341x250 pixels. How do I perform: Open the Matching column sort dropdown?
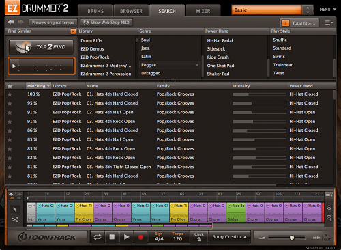pyautogui.click(x=48, y=86)
